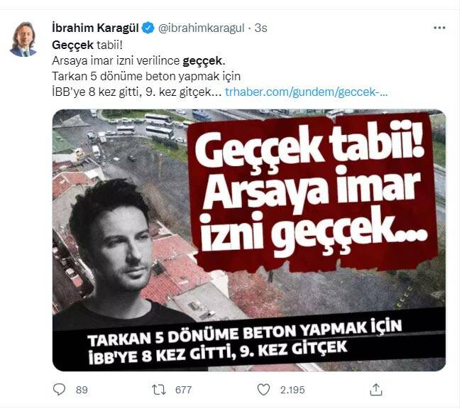Open the tweet via the 3s timestamp

261,28
